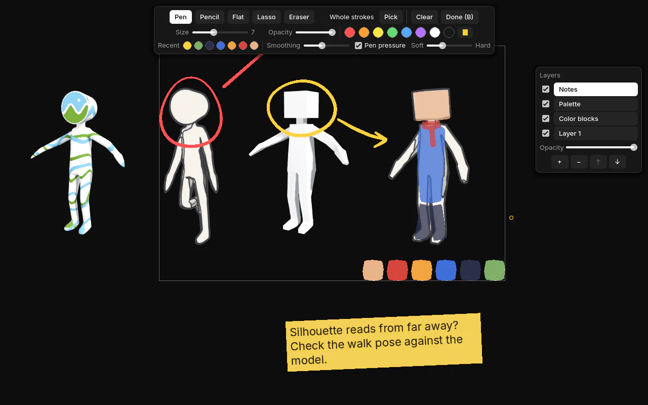
Task: Choose the green swatch in the main color row
Action: pos(392,32)
